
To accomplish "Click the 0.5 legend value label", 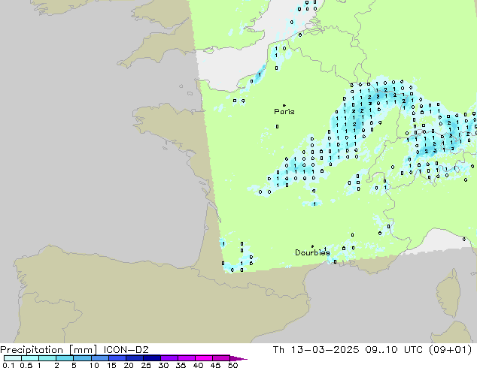I will point(26,365).
